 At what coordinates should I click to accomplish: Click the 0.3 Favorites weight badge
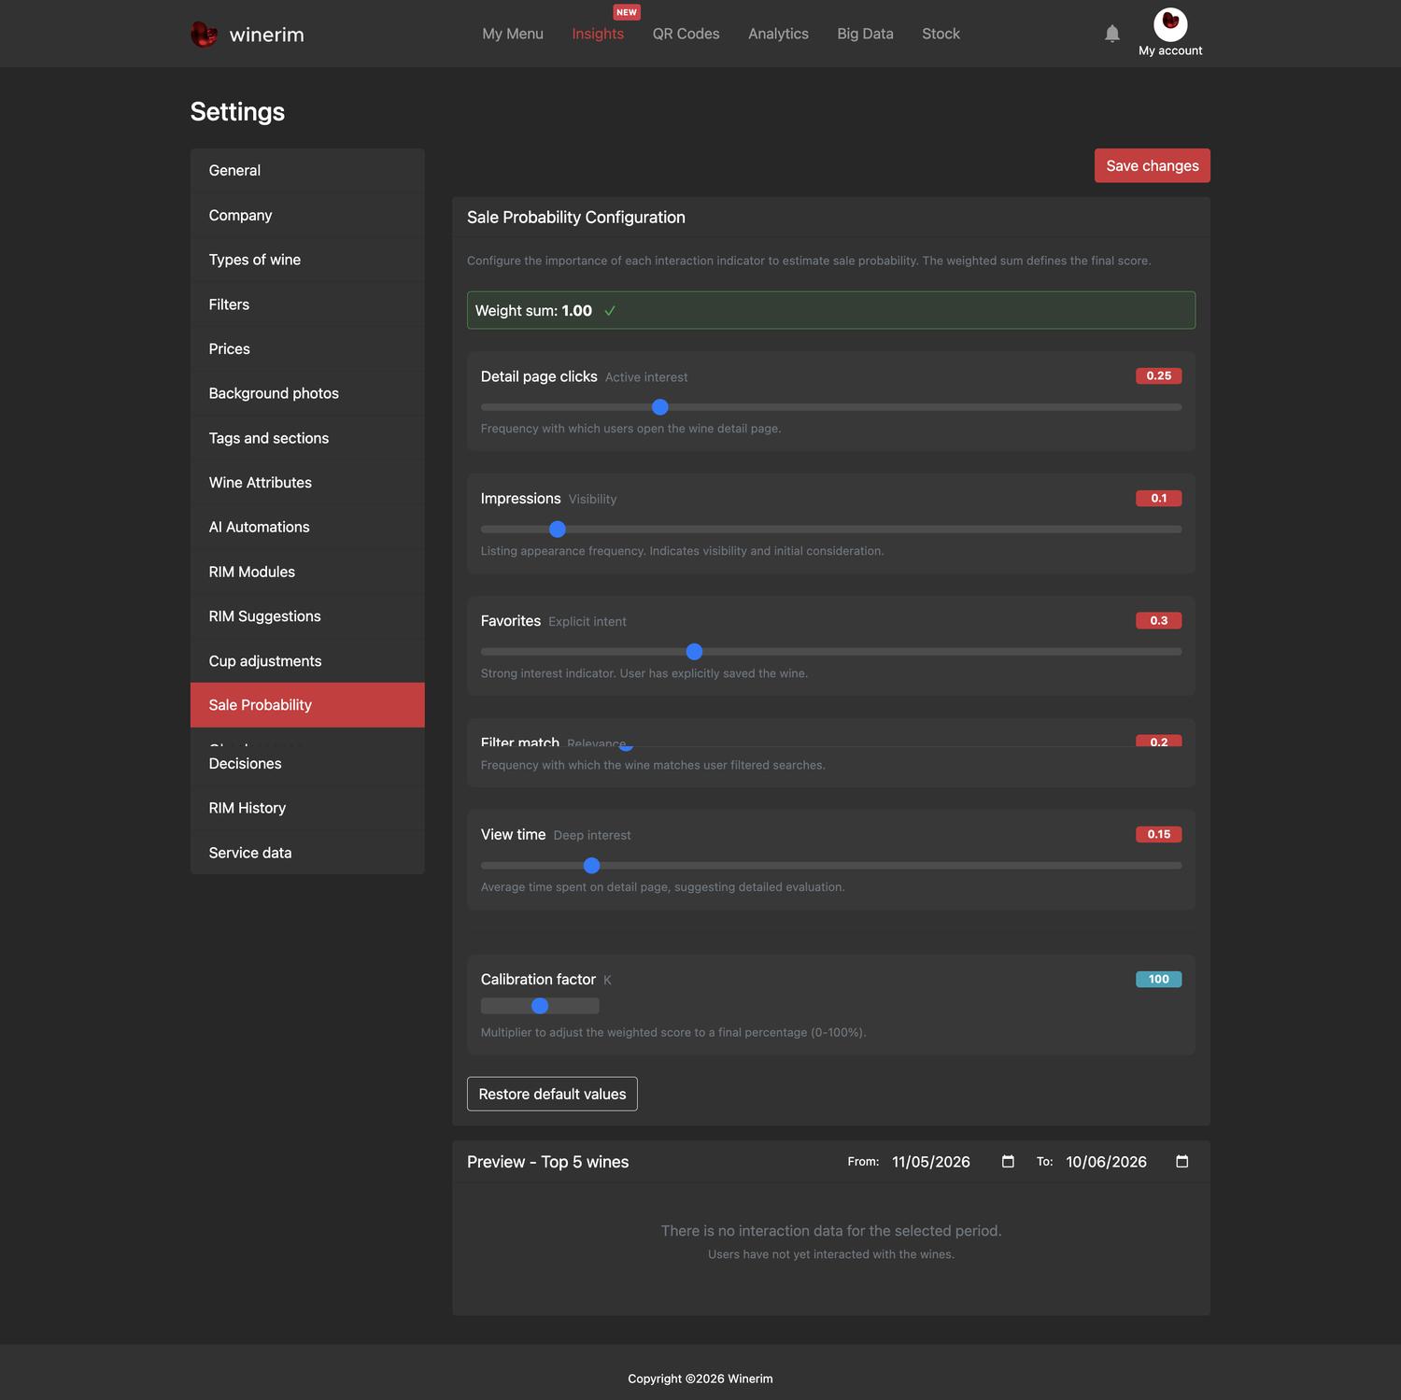tap(1159, 620)
